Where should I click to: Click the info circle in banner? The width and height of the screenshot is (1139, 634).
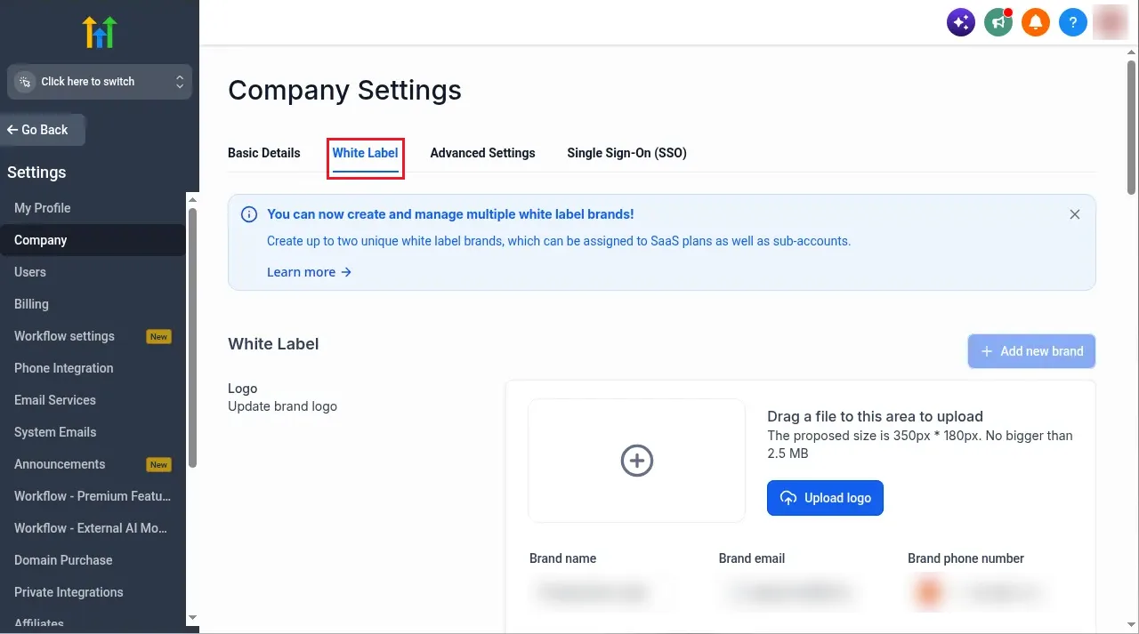249,214
